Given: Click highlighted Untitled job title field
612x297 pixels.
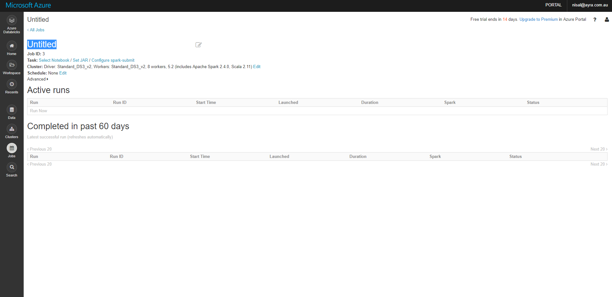Looking at the screenshot, I should pos(42,44).
